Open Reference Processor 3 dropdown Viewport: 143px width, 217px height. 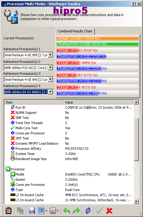tap(50, 79)
